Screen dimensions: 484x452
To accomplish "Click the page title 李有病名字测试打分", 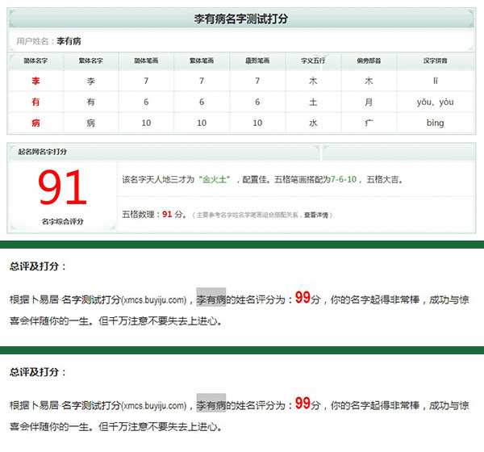I will point(241,18).
